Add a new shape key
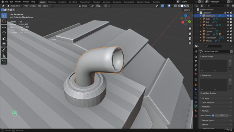This screenshot has height=132, width=234. point(230,80)
